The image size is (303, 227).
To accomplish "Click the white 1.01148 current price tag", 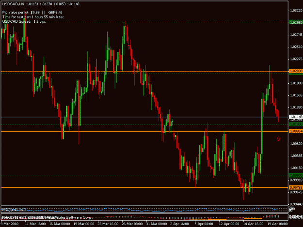I will click(x=296, y=117).
